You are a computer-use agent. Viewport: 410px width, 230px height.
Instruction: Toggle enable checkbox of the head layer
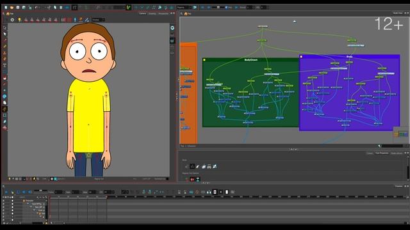tap(3, 204)
